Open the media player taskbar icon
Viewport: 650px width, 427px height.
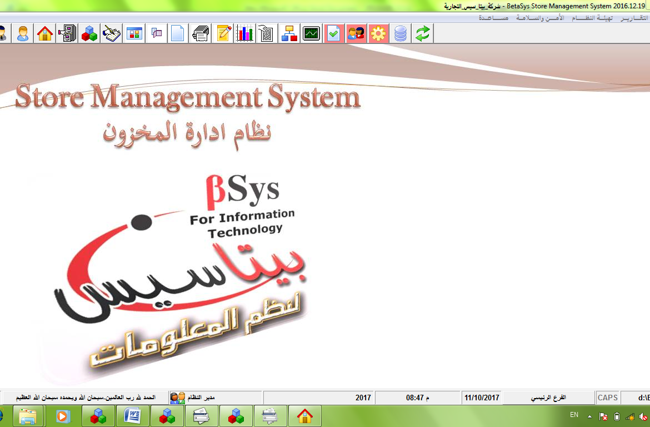(x=63, y=416)
